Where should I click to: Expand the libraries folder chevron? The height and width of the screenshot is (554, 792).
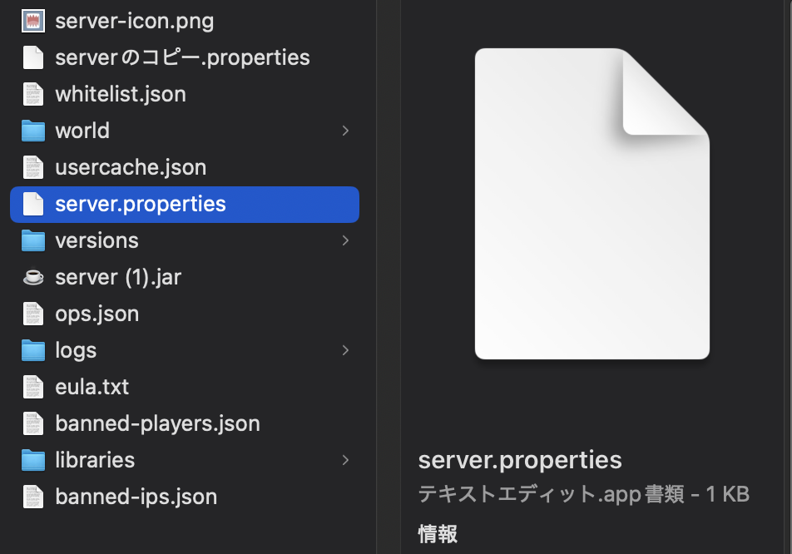tap(345, 460)
